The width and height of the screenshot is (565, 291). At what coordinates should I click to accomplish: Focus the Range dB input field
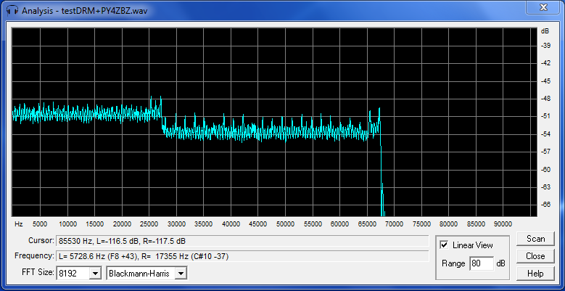(481, 263)
